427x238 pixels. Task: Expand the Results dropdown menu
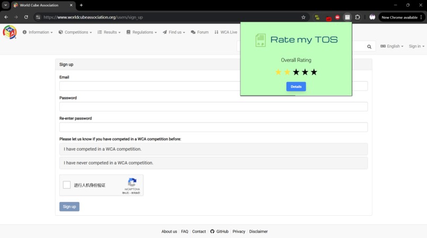109,32
